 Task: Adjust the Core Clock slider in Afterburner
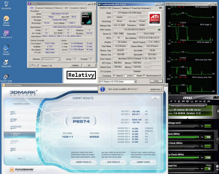[184, 137]
